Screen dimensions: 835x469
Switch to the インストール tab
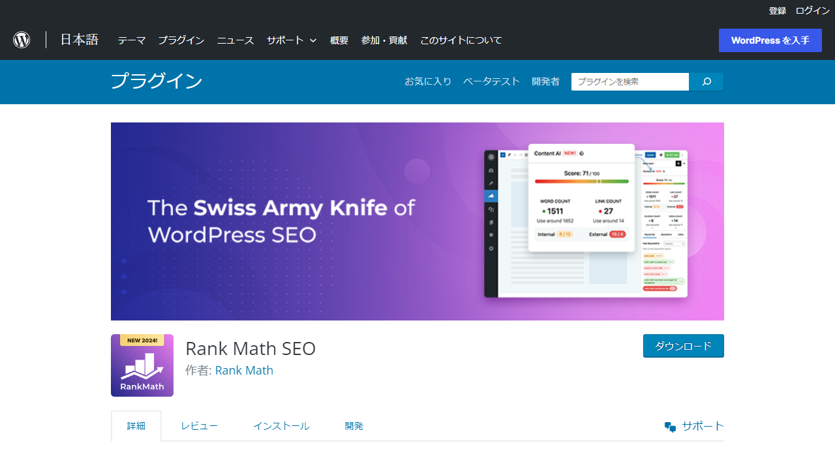pos(281,426)
